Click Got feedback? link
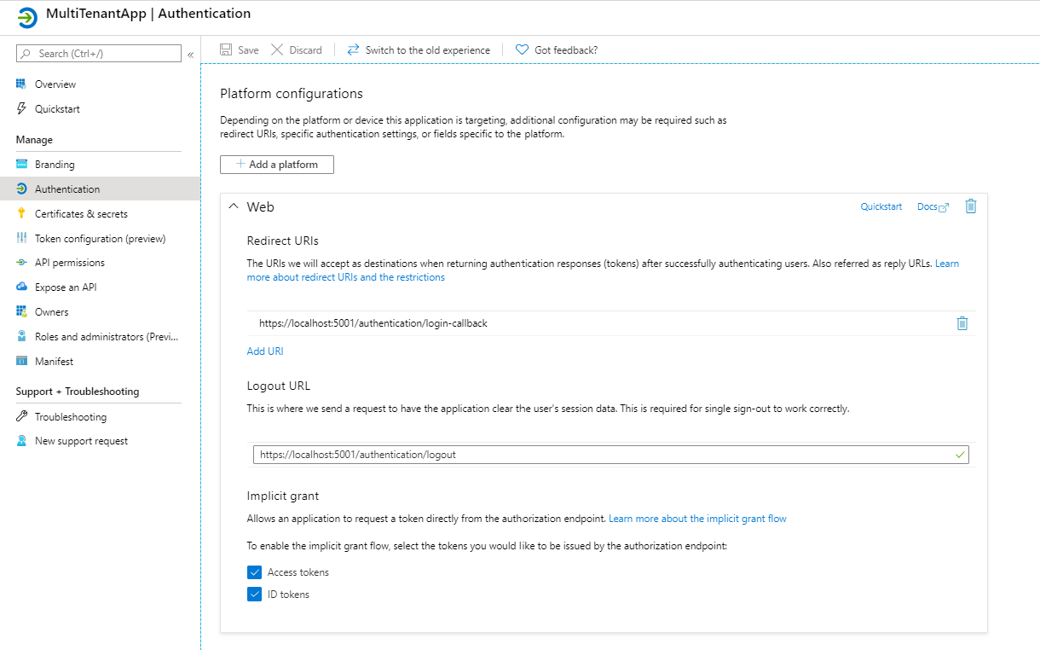 tap(566, 50)
